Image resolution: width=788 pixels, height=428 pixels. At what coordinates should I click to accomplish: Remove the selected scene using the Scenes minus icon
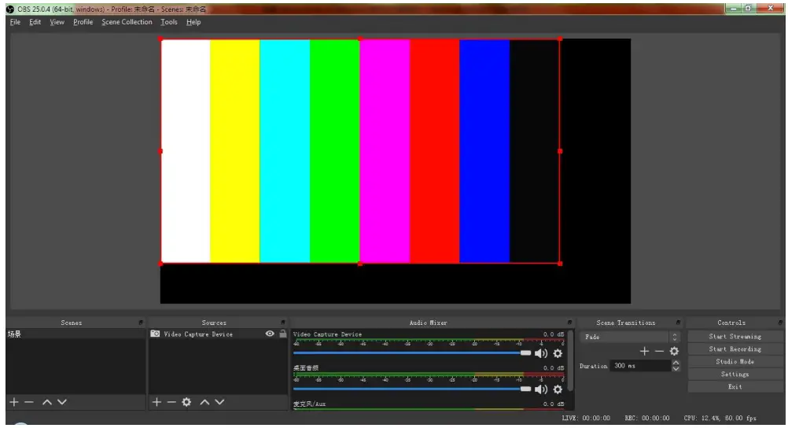point(28,402)
